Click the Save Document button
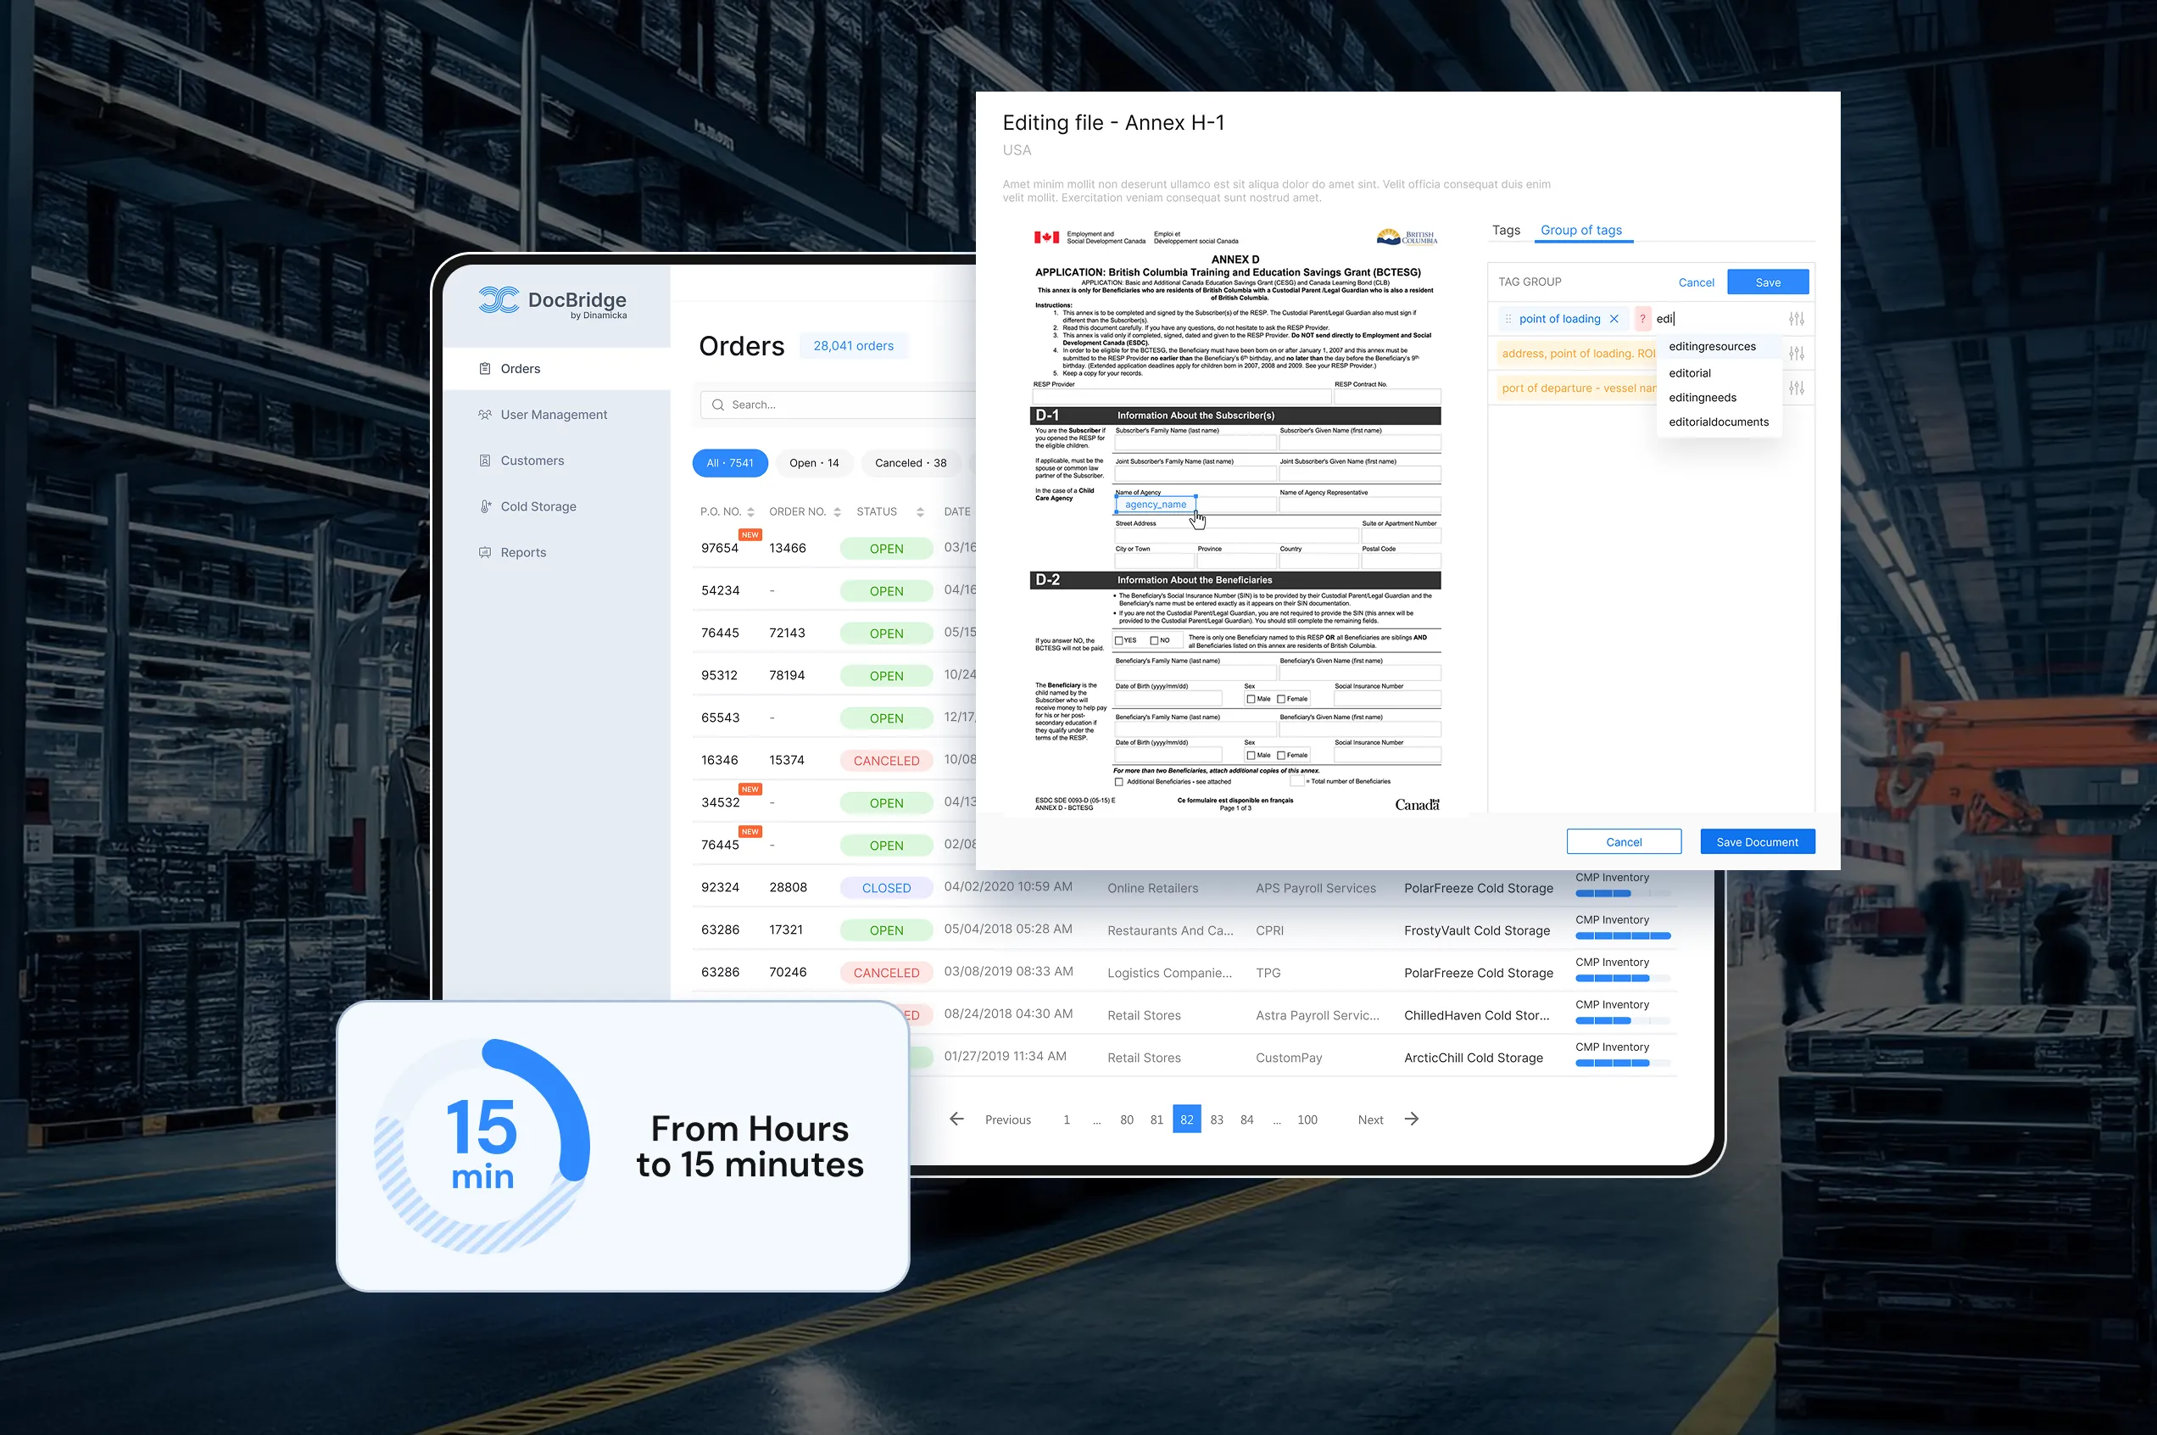Viewport: 2157px width, 1435px height. point(1756,842)
